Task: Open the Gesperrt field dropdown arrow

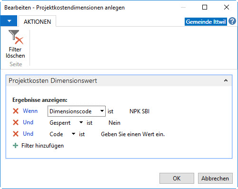Action: pyautogui.click(x=81, y=122)
